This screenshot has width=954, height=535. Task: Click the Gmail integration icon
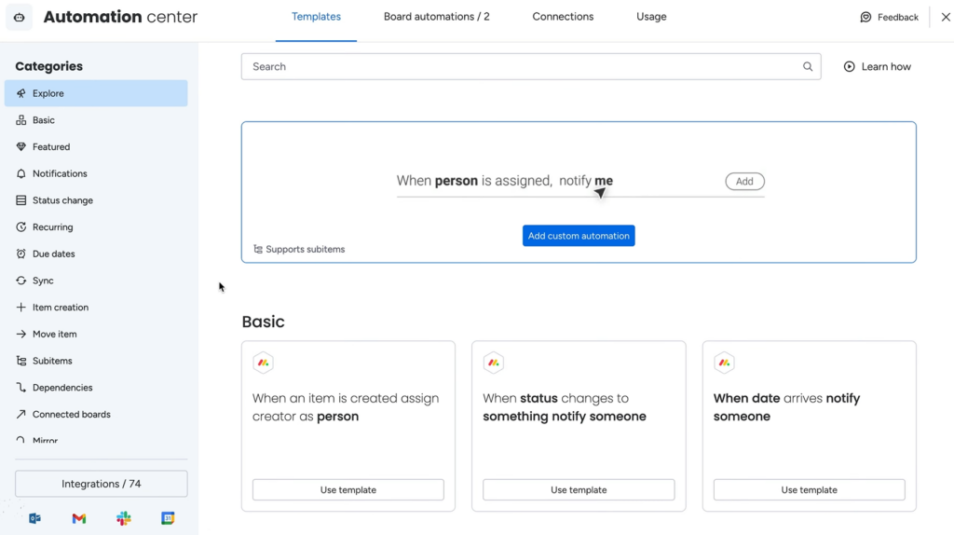click(x=79, y=518)
